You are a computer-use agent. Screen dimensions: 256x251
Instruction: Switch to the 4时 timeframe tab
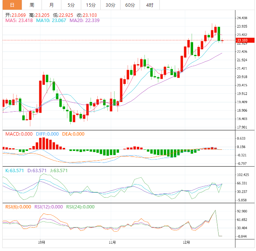coord(149,5)
